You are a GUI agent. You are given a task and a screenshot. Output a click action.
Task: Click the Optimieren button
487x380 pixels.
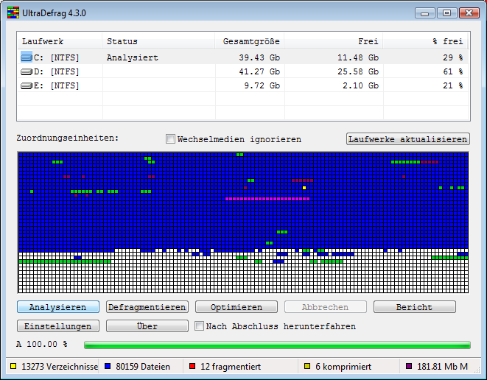(237, 307)
